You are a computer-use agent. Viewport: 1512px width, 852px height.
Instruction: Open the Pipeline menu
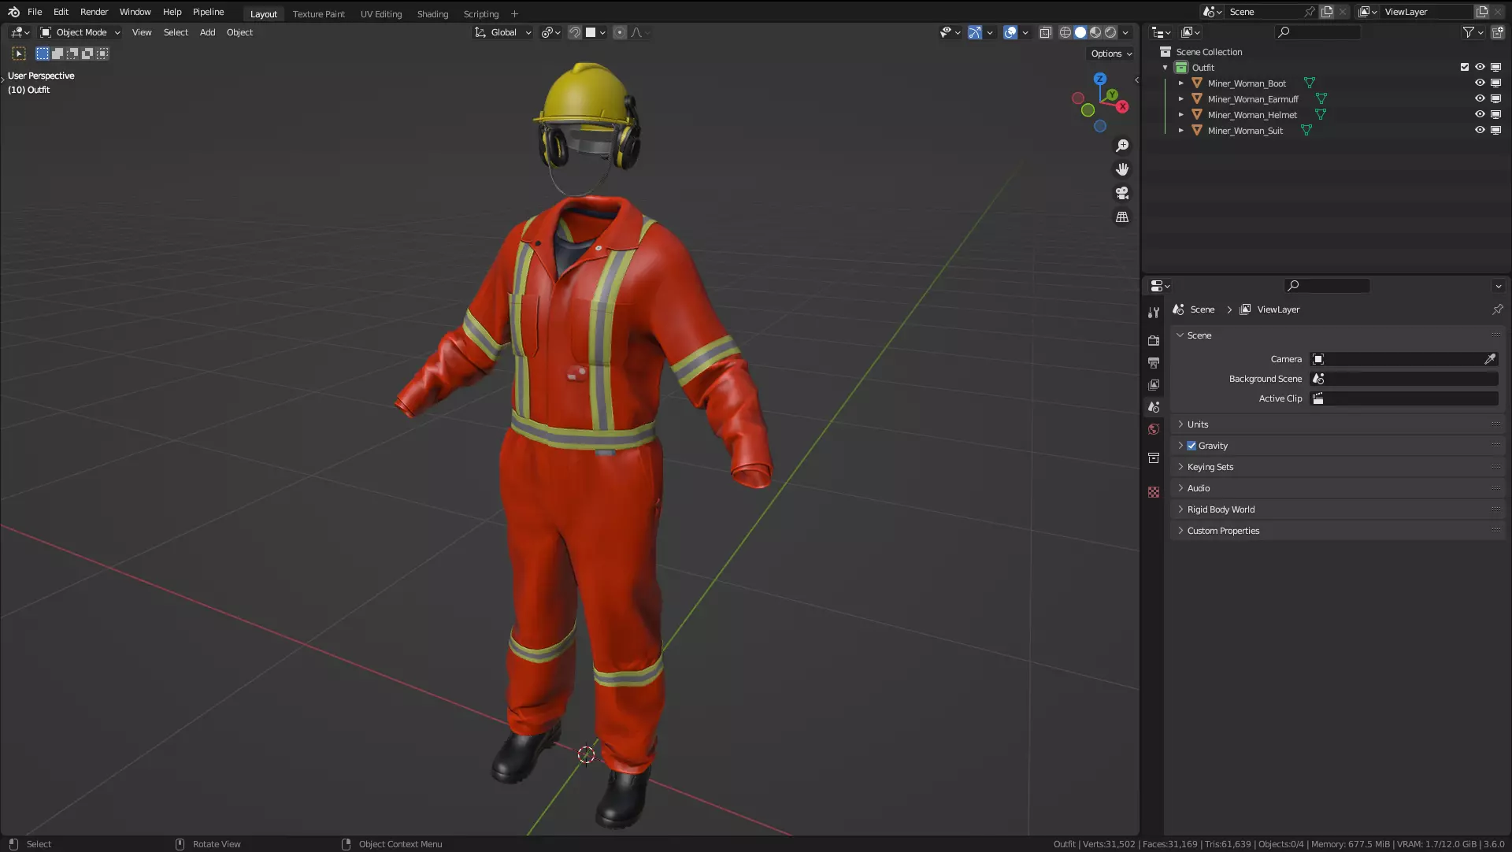(208, 12)
